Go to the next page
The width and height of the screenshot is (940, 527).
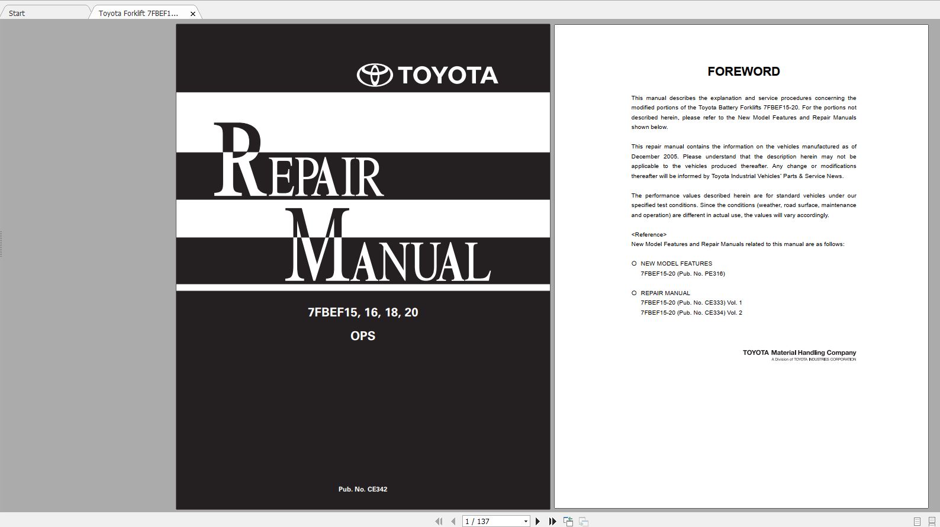click(537, 521)
